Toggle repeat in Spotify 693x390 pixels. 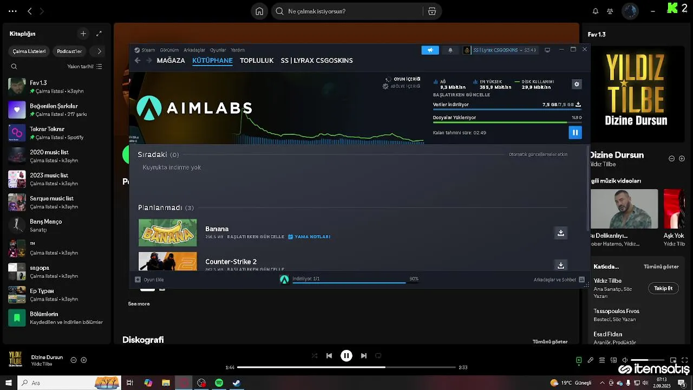[x=378, y=356]
